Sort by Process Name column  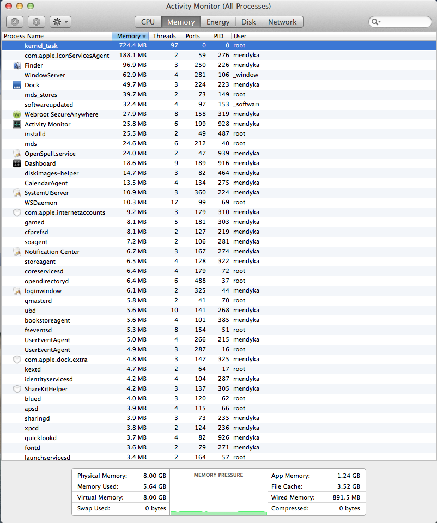[x=56, y=36]
